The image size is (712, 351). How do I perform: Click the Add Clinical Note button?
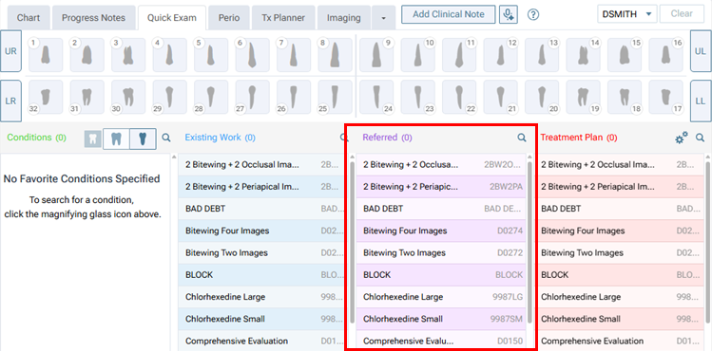[448, 14]
